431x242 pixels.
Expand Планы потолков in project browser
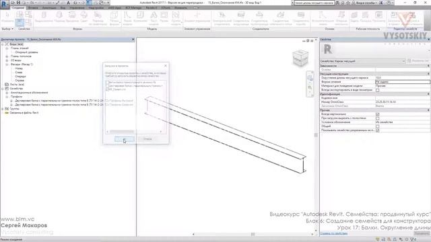click(x=7, y=56)
